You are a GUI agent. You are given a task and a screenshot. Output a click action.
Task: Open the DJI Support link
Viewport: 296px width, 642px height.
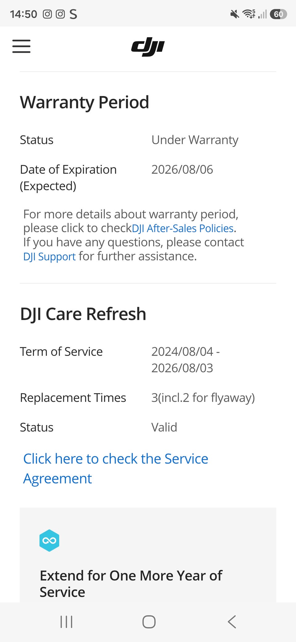(49, 256)
